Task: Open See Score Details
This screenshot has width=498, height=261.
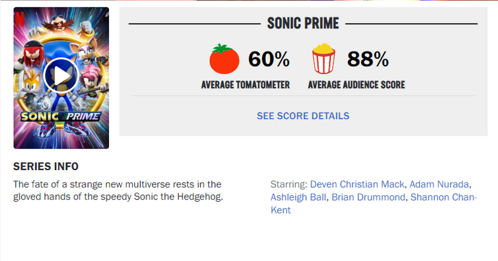Action: point(303,116)
